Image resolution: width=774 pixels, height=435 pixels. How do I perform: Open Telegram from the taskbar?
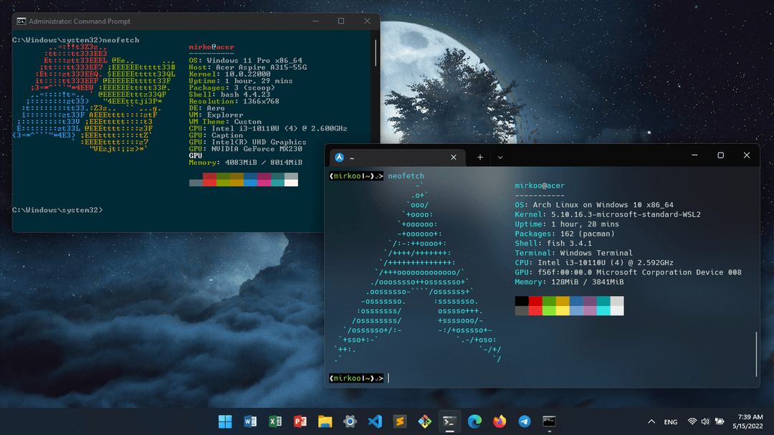tap(524, 421)
